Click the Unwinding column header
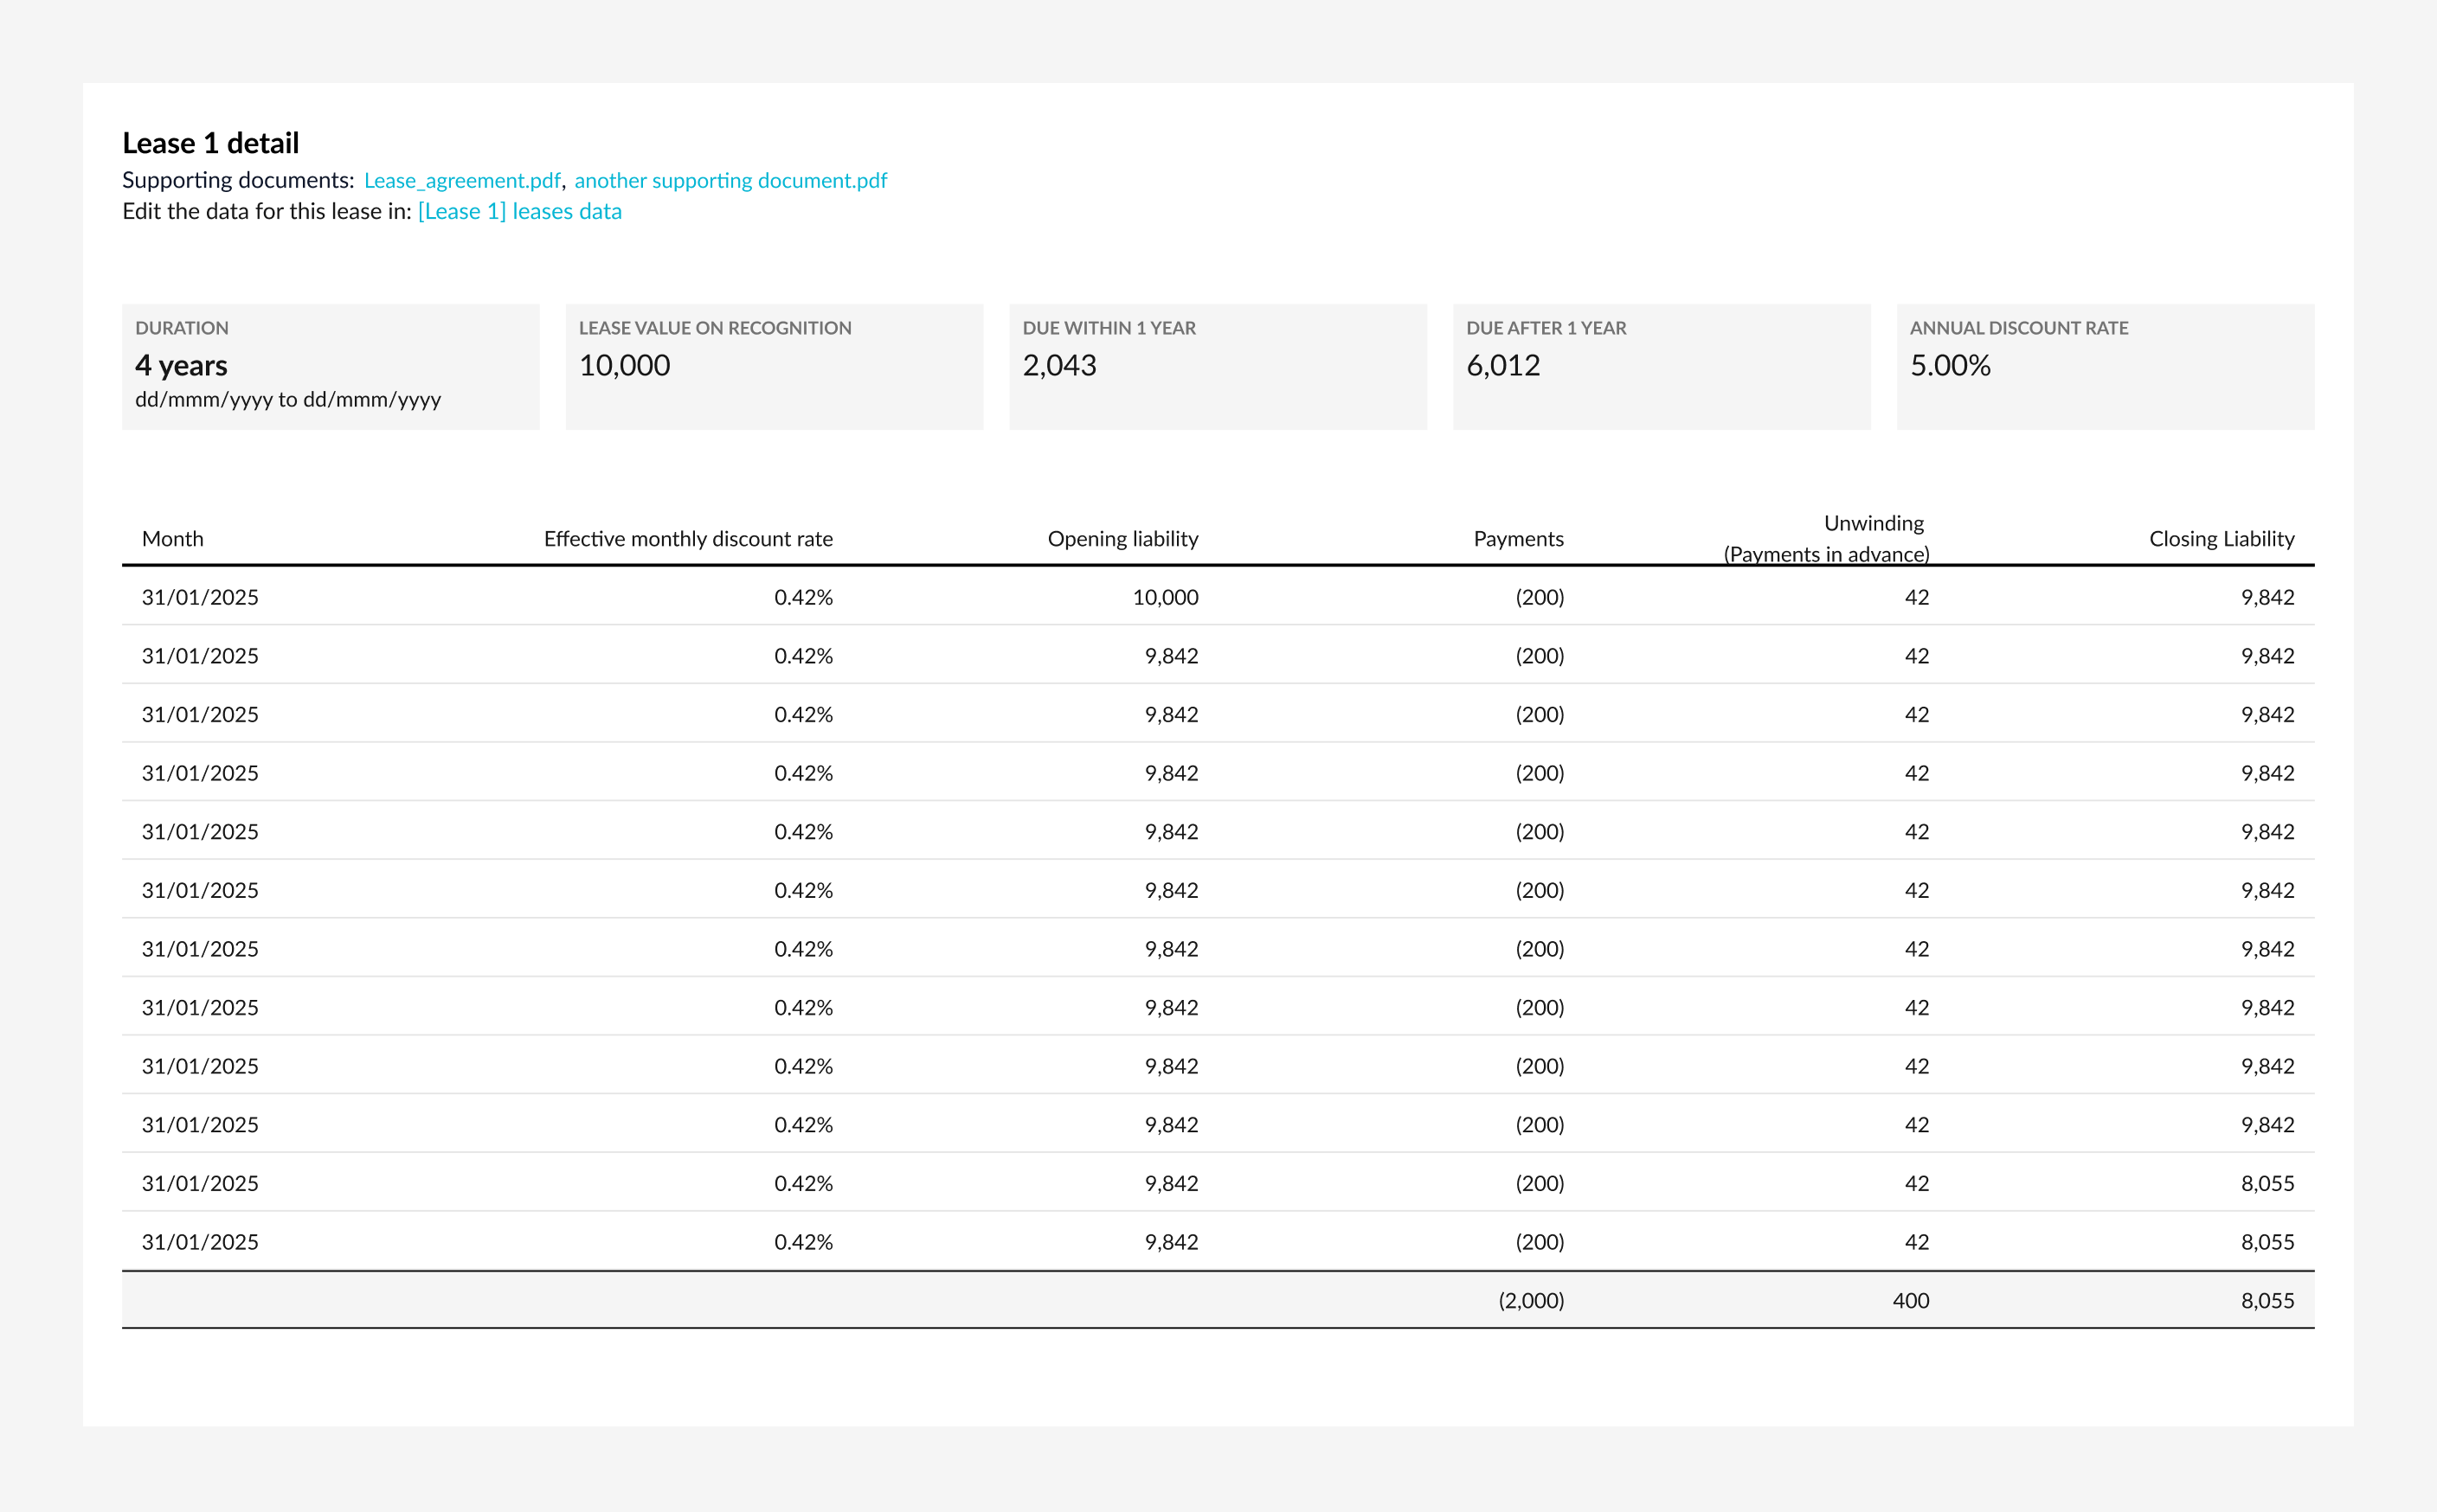The height and width of the screenshot is (1512, 2437). [1873, 524]
